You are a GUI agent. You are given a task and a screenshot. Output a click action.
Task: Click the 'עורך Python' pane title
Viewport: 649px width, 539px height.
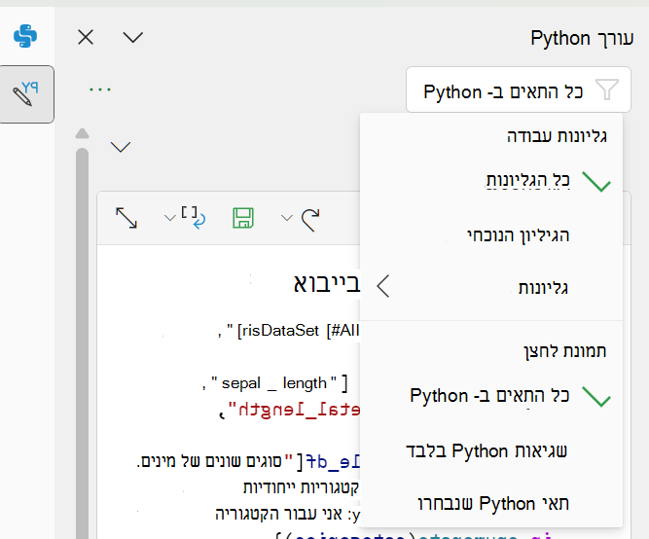coord(582,38)
